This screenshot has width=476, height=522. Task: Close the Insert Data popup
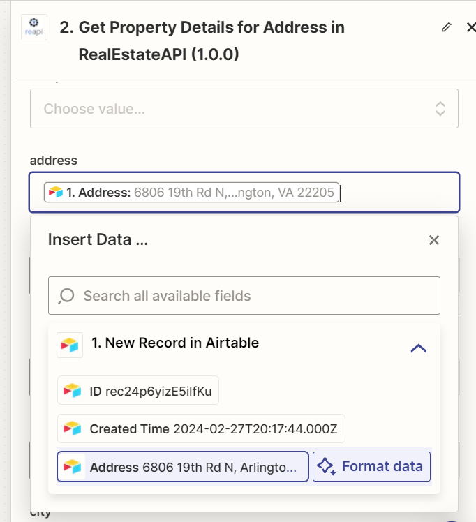433,239
